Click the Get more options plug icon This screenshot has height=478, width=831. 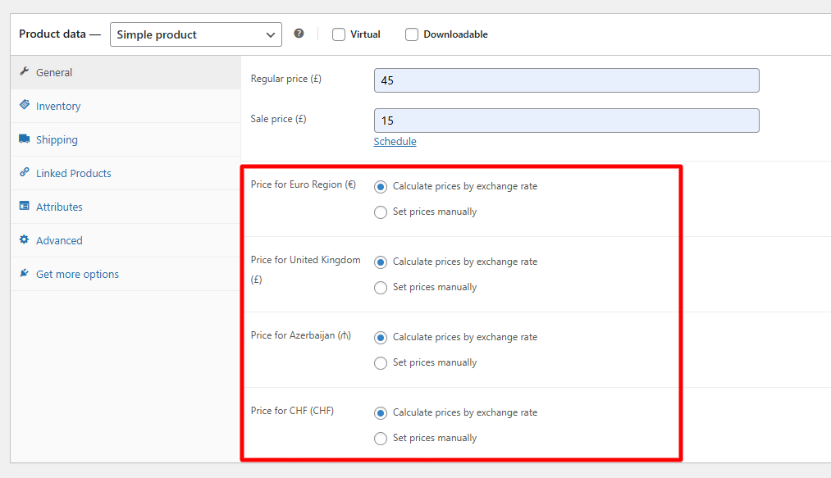tap(25, 274)
